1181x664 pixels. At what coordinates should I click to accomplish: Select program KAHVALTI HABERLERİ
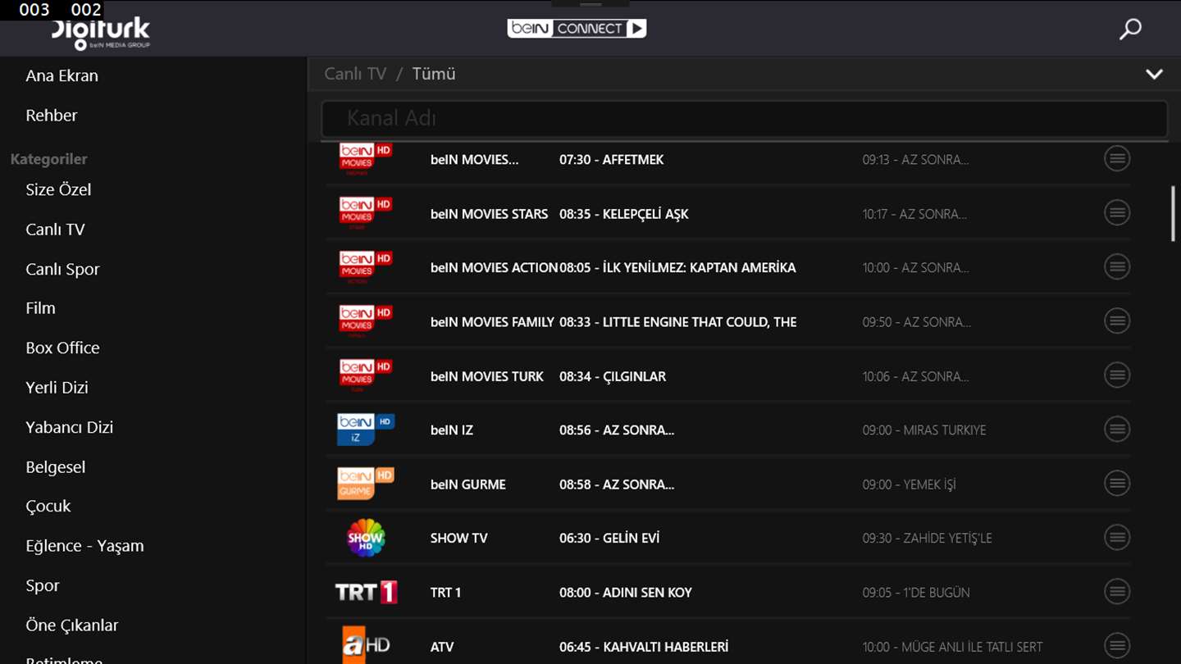(x=665, y=647)
